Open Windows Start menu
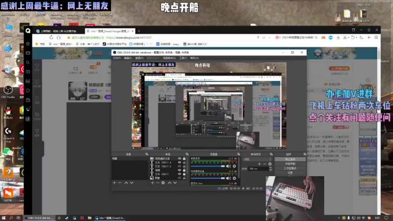The height and width of the screenshot is (221, 393). 3,218
